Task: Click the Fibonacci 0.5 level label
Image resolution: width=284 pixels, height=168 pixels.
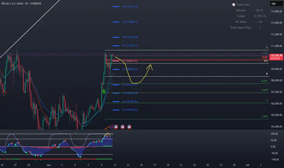Action: point(266,61)
